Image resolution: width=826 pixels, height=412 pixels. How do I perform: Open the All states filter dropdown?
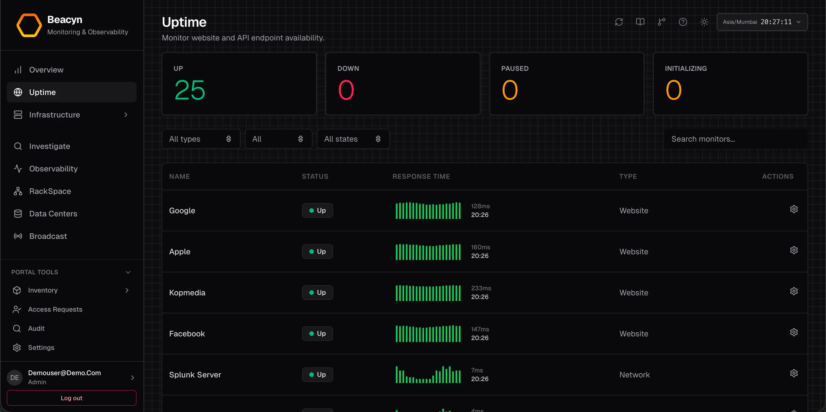tap(353, 139)
